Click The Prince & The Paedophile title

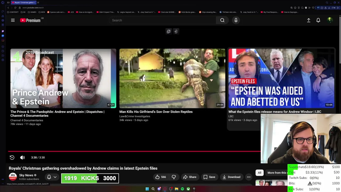click(57, 114)
